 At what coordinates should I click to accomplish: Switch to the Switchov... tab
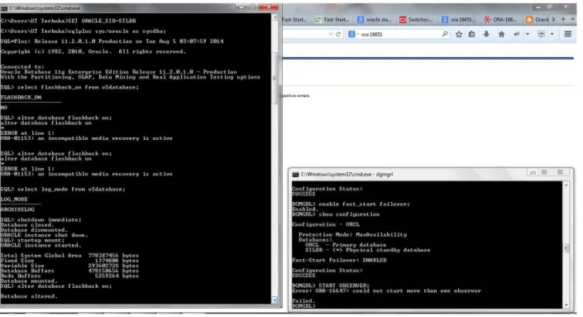click(x=416, y=20)
